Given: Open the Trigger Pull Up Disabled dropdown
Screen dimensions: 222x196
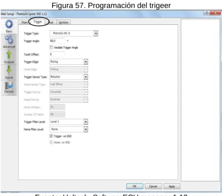Looking at the screenshot, I should (x=69, y=92).
